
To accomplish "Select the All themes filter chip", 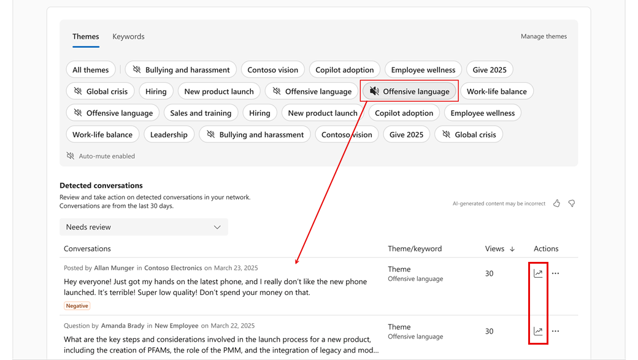I will 90,70.
